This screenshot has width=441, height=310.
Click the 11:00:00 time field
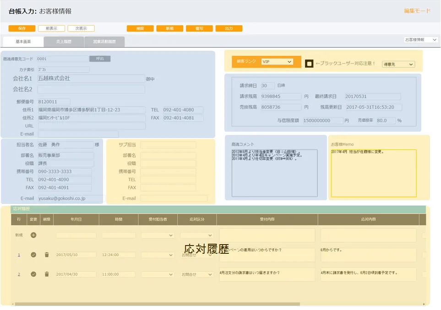(x=119, y=274)
